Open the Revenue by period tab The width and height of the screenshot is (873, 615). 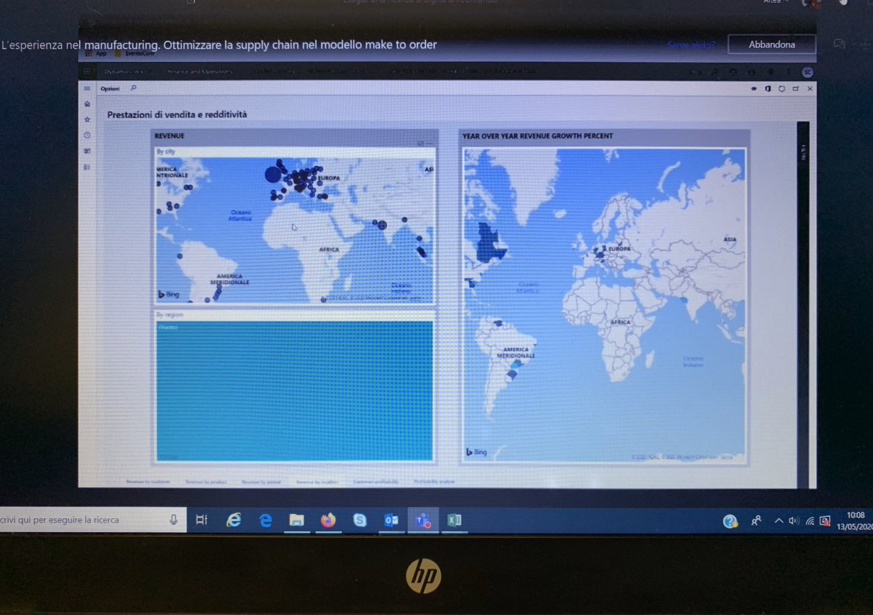coord(261,482)
